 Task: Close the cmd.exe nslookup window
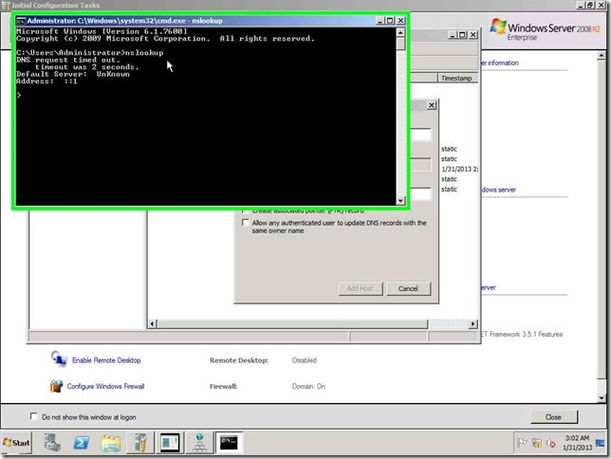point(400,21)
